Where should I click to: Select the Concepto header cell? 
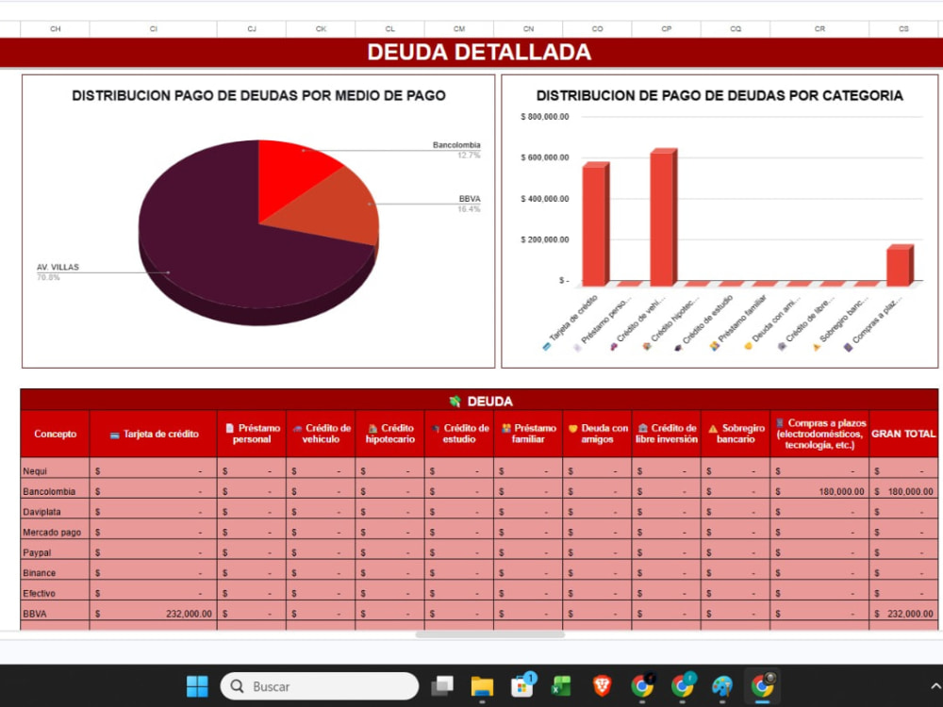point(55,434)
